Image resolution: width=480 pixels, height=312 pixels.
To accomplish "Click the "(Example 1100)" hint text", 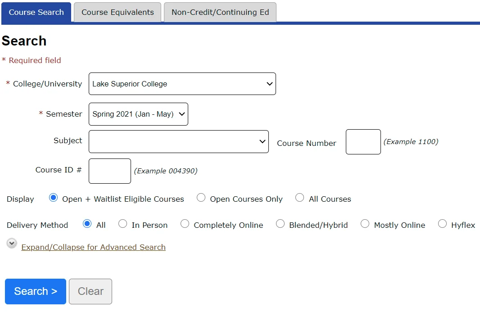I will tap(411, 142).
